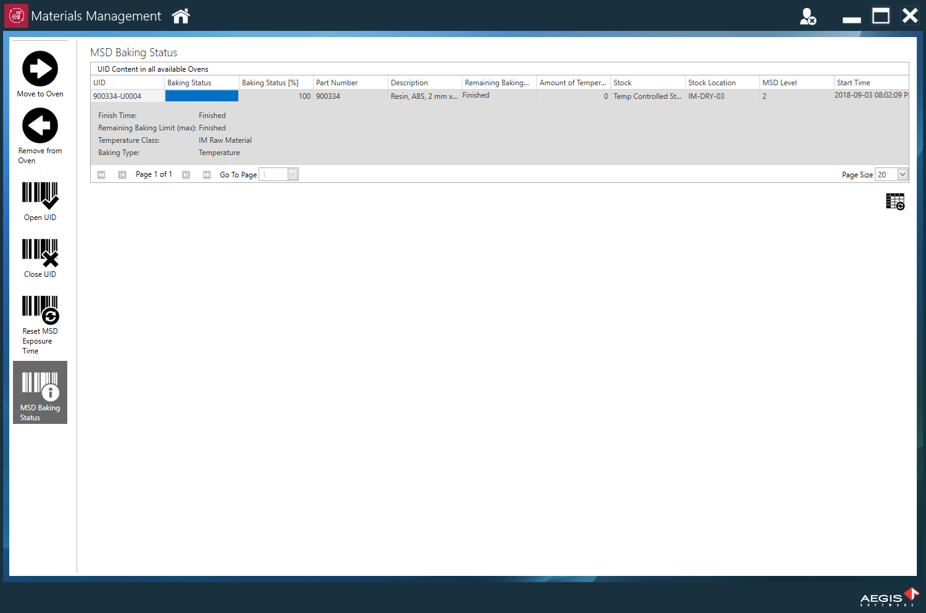Go to the next page arrow
This screenshot has height=613, width=926.
click(x=186, y=175)
